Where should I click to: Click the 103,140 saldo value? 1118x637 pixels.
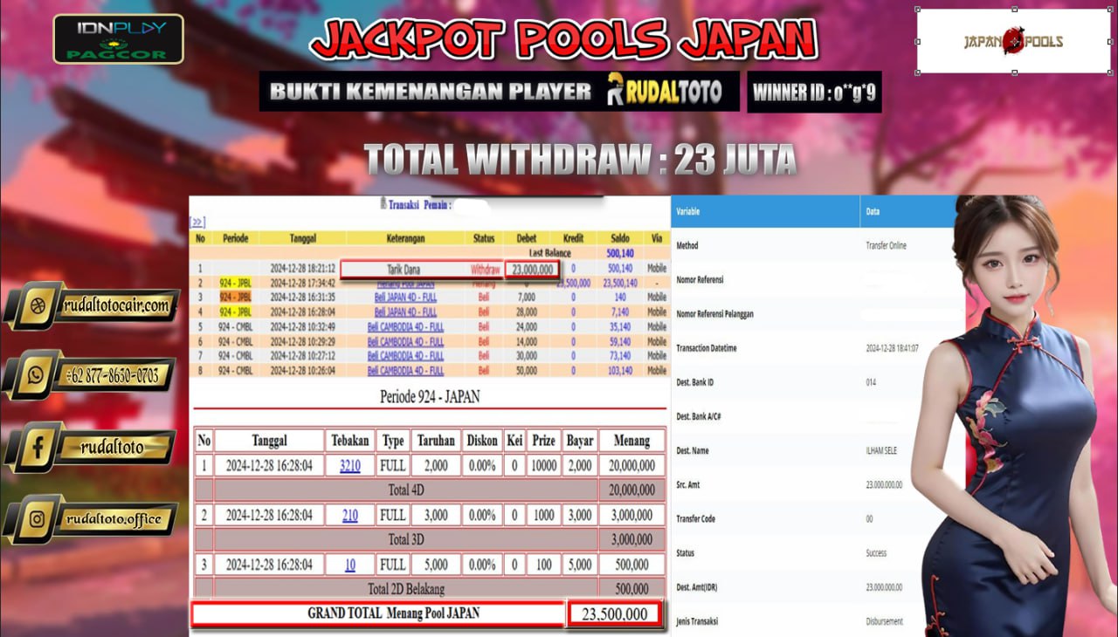pos(620,371)
